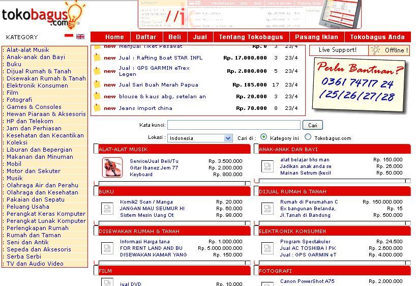The image size is (416, 286).
Task: Open Jeans import china listing
Action: point(145,108)
